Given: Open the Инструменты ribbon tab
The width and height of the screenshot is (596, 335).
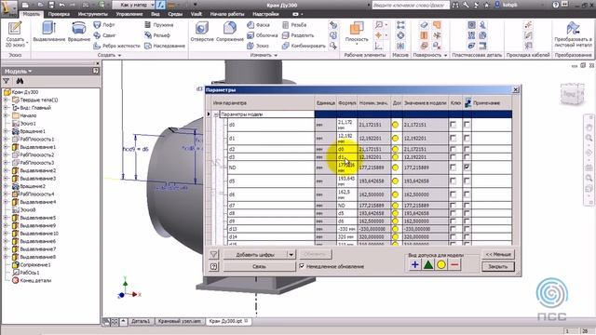Looking at the screenshot, I should tap(93, 14).
